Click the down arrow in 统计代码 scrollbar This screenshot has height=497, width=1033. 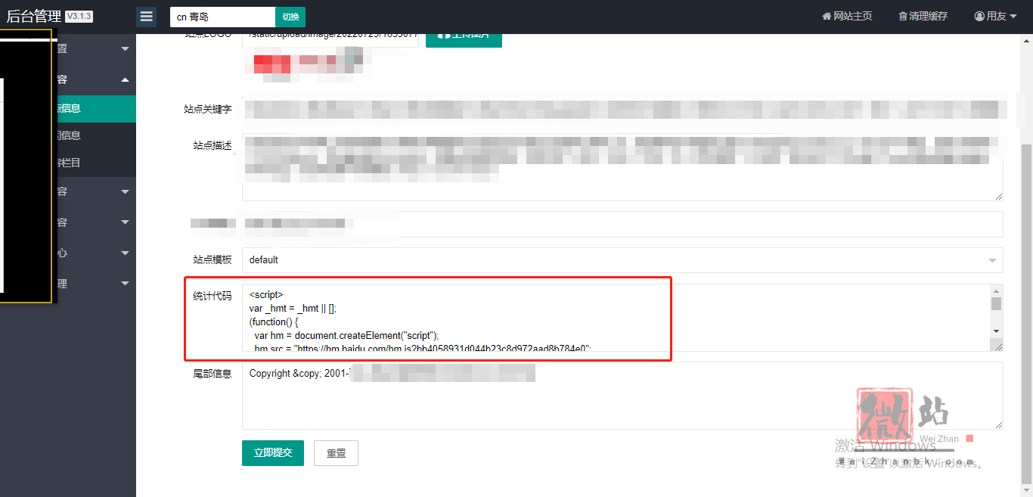[996, 331]
